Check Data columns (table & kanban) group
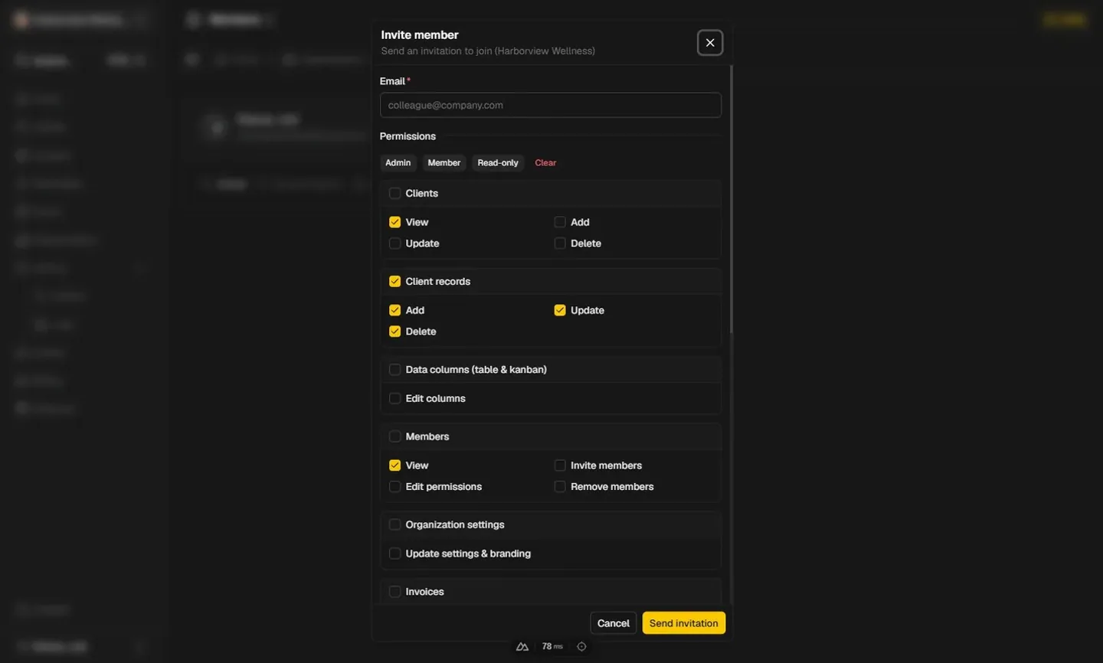This screenshot has height=663, width=1103. point(394,370)
